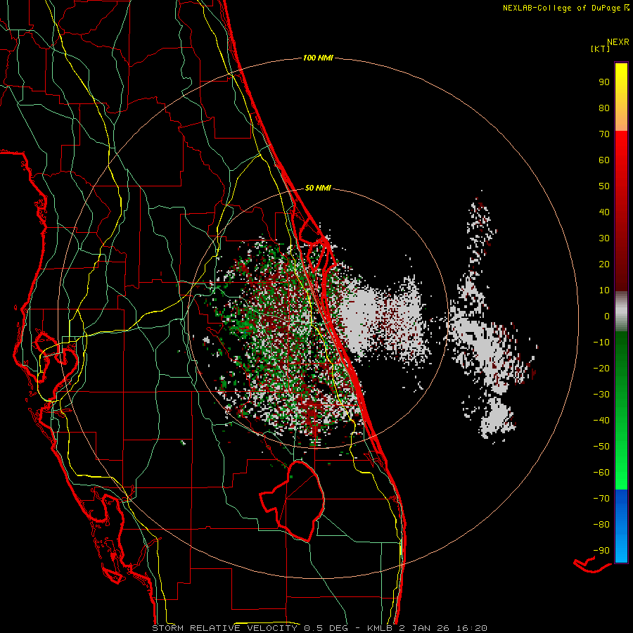Click the -20 scale value
Image resolution: width=633 pixels, height=633 pixels.
[x=601, y=369]
